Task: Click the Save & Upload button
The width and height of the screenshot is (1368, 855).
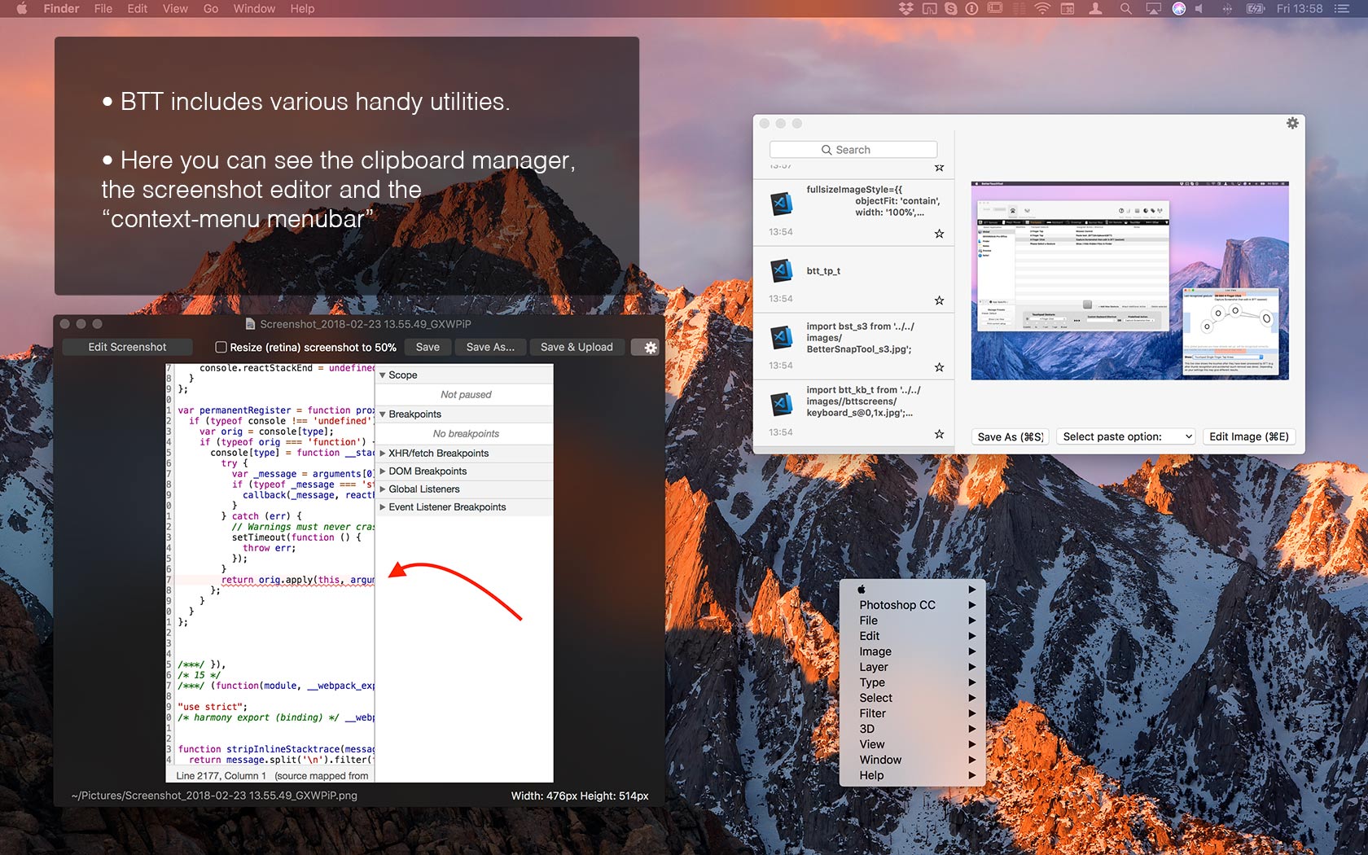Action: click(577, 347)
